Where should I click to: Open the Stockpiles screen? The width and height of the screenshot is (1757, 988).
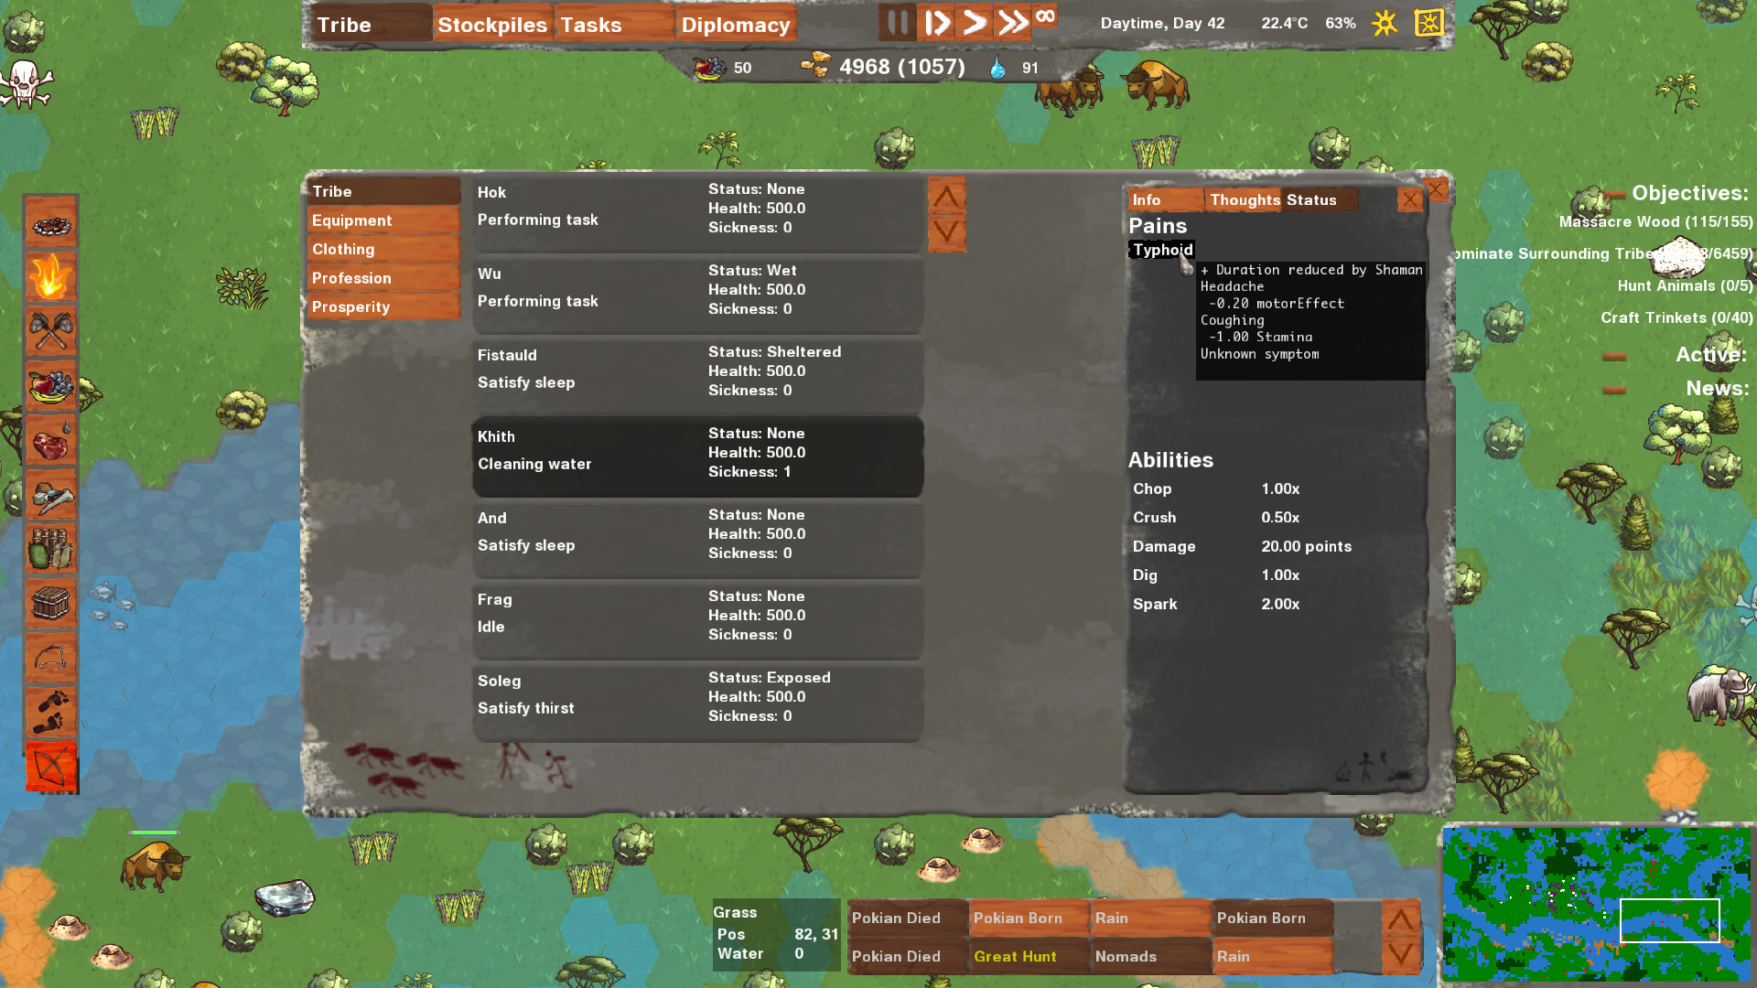point(491,25)
